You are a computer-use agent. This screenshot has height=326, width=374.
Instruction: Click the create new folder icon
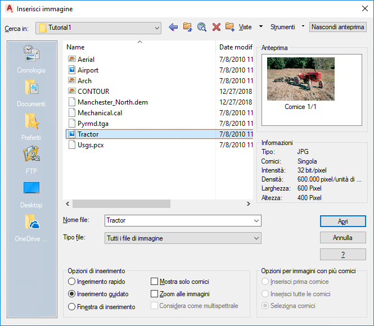pos(229,27)
